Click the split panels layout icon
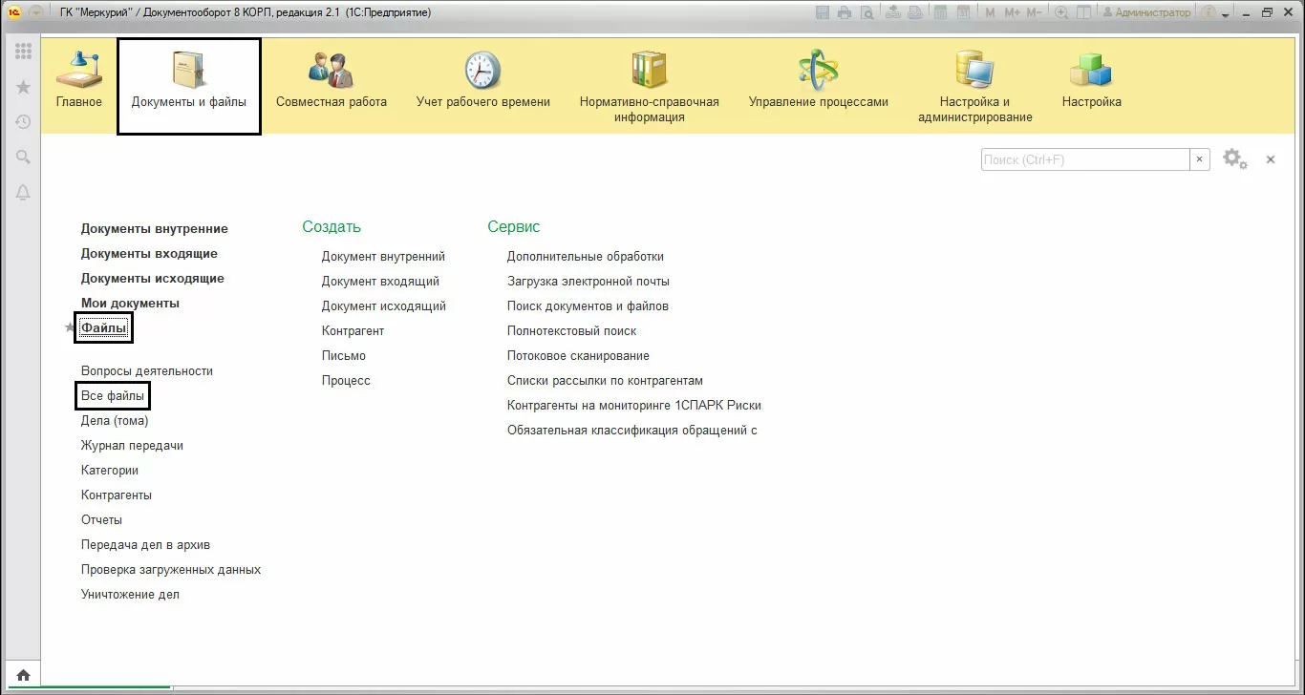The width and height of the screenshot is (1305, 695). click(x=1085, y=13)
